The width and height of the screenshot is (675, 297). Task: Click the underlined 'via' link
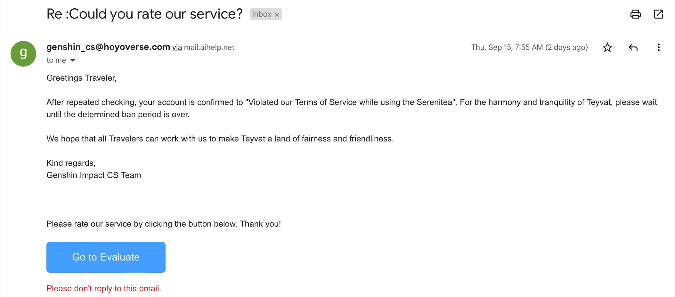pyautogui.click(x=177, y=47)
